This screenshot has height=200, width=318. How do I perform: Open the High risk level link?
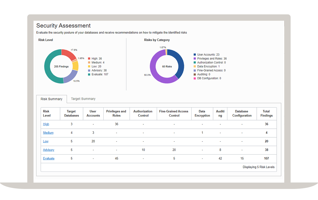point(46,124)
